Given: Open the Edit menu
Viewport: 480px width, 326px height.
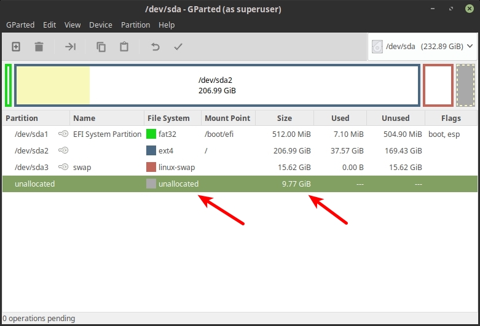Looking at the screenshot, I should pos(49,25).
